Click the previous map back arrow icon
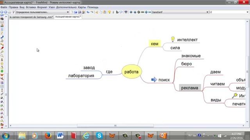The width and height of the screenshot is (250, 140). click(x=2, y=12)
